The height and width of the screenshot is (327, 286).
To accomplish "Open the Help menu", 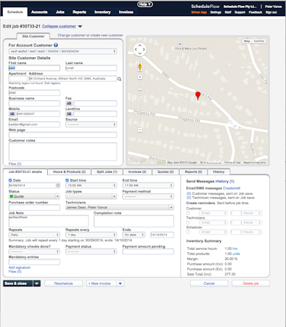I will coord(145,4).
